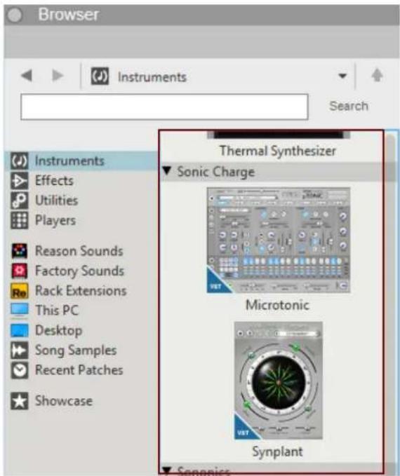Select the Microtonic instrument thumbnail

[x=279, y=240]
